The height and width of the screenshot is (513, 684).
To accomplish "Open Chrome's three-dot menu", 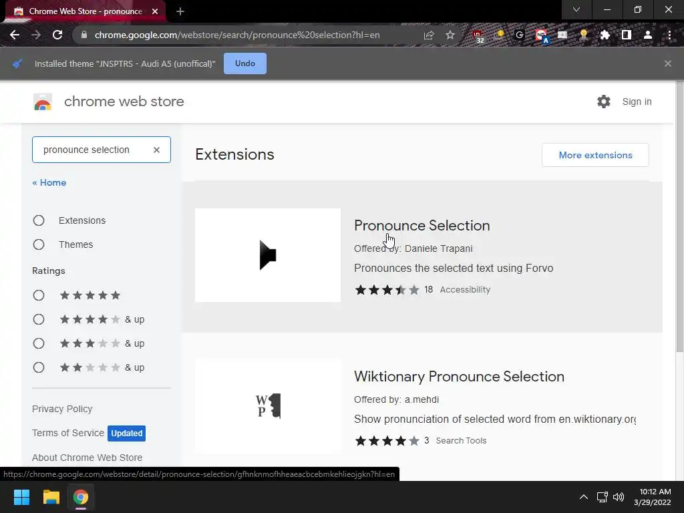I will coord(669,35).
